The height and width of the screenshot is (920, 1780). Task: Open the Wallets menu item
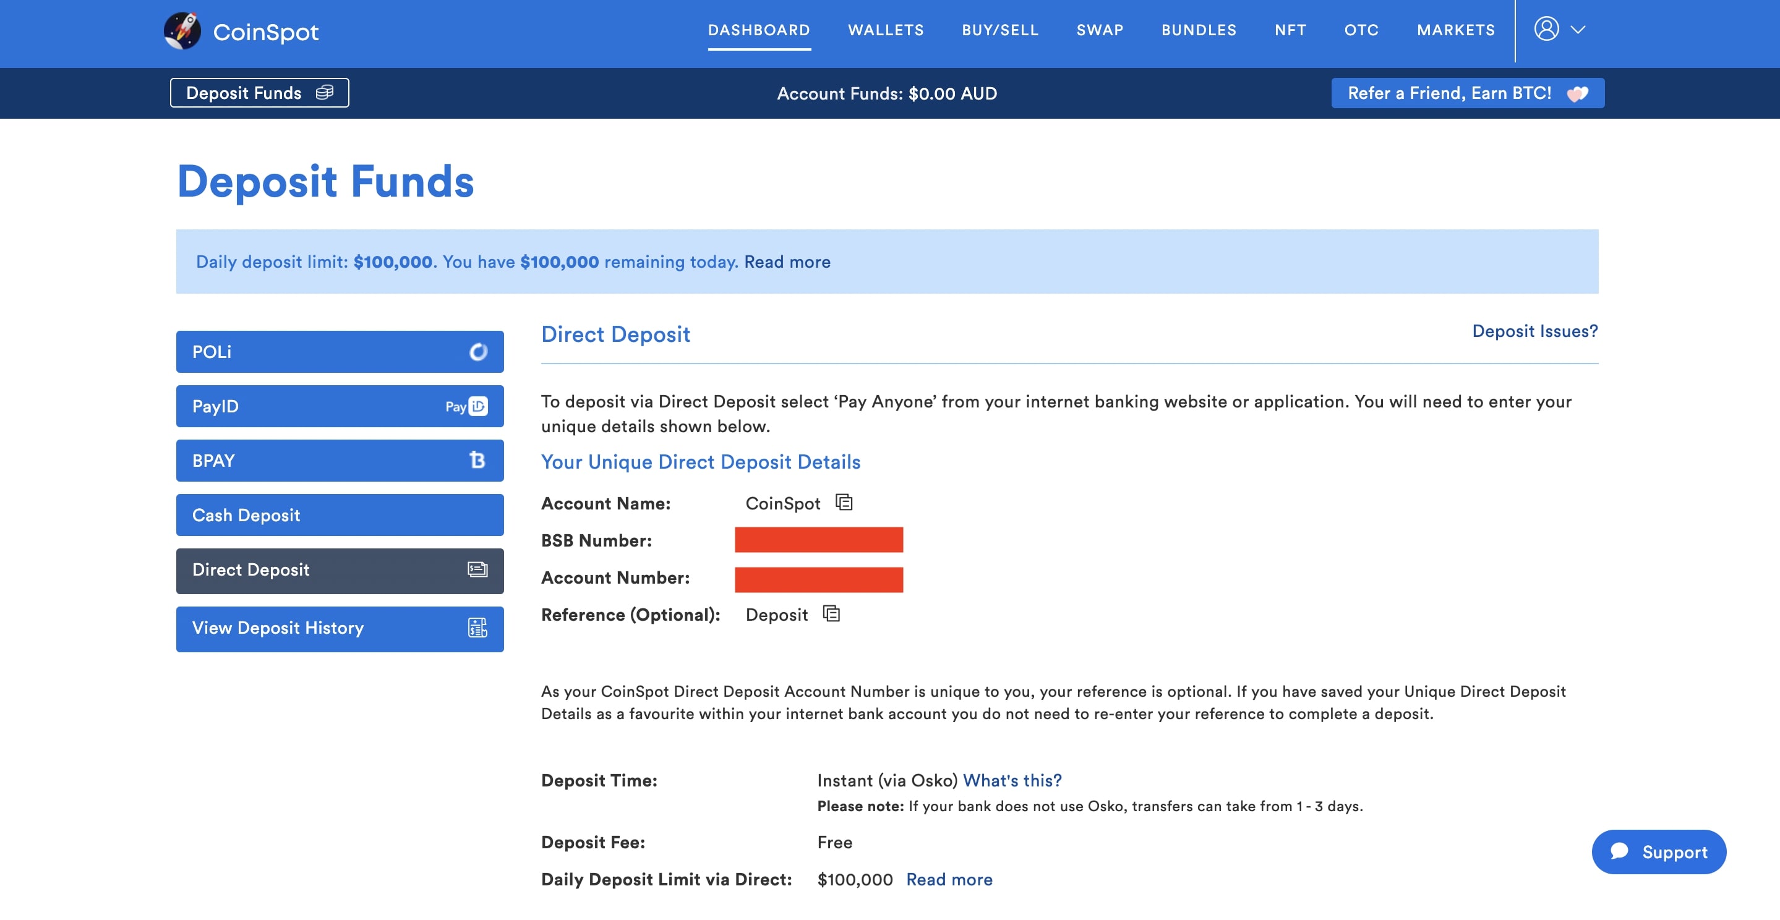click(886, 30)
